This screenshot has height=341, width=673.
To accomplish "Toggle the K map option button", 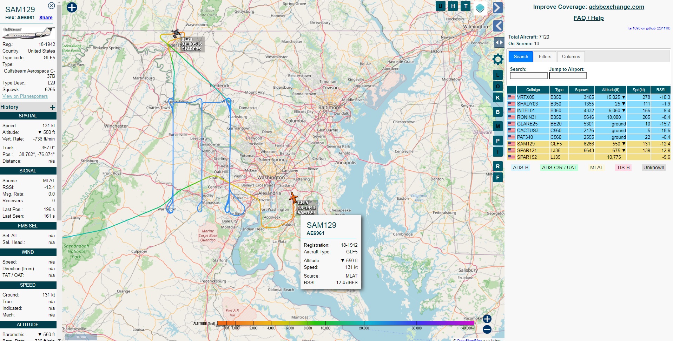I will [x=497, y=97].
